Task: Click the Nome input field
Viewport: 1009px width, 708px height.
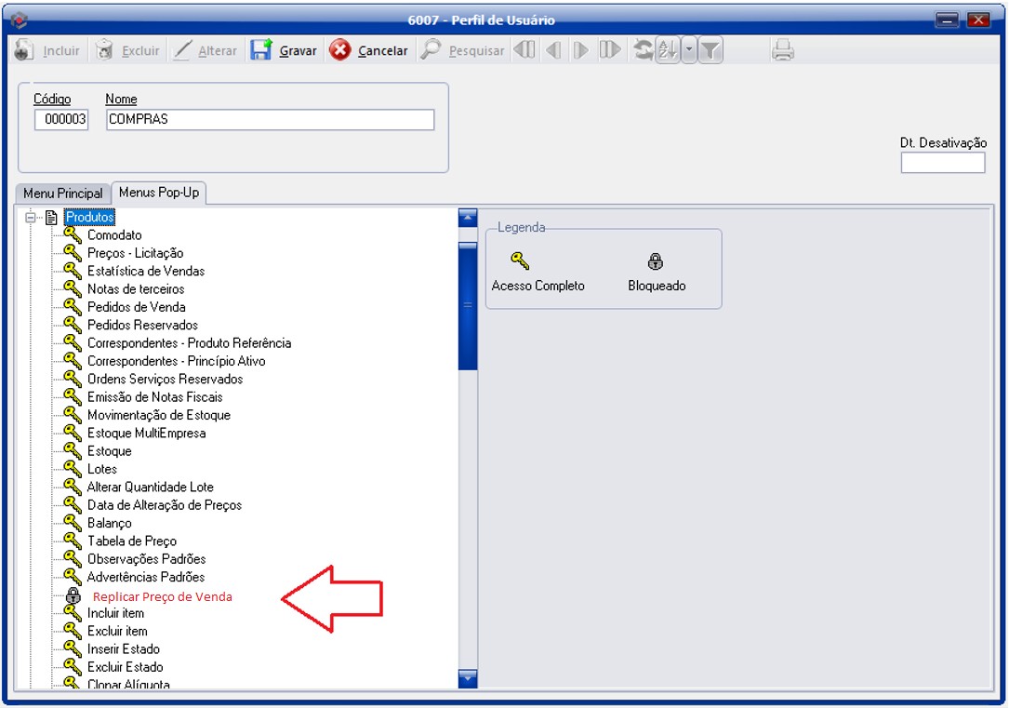Action: click(270, 120)
